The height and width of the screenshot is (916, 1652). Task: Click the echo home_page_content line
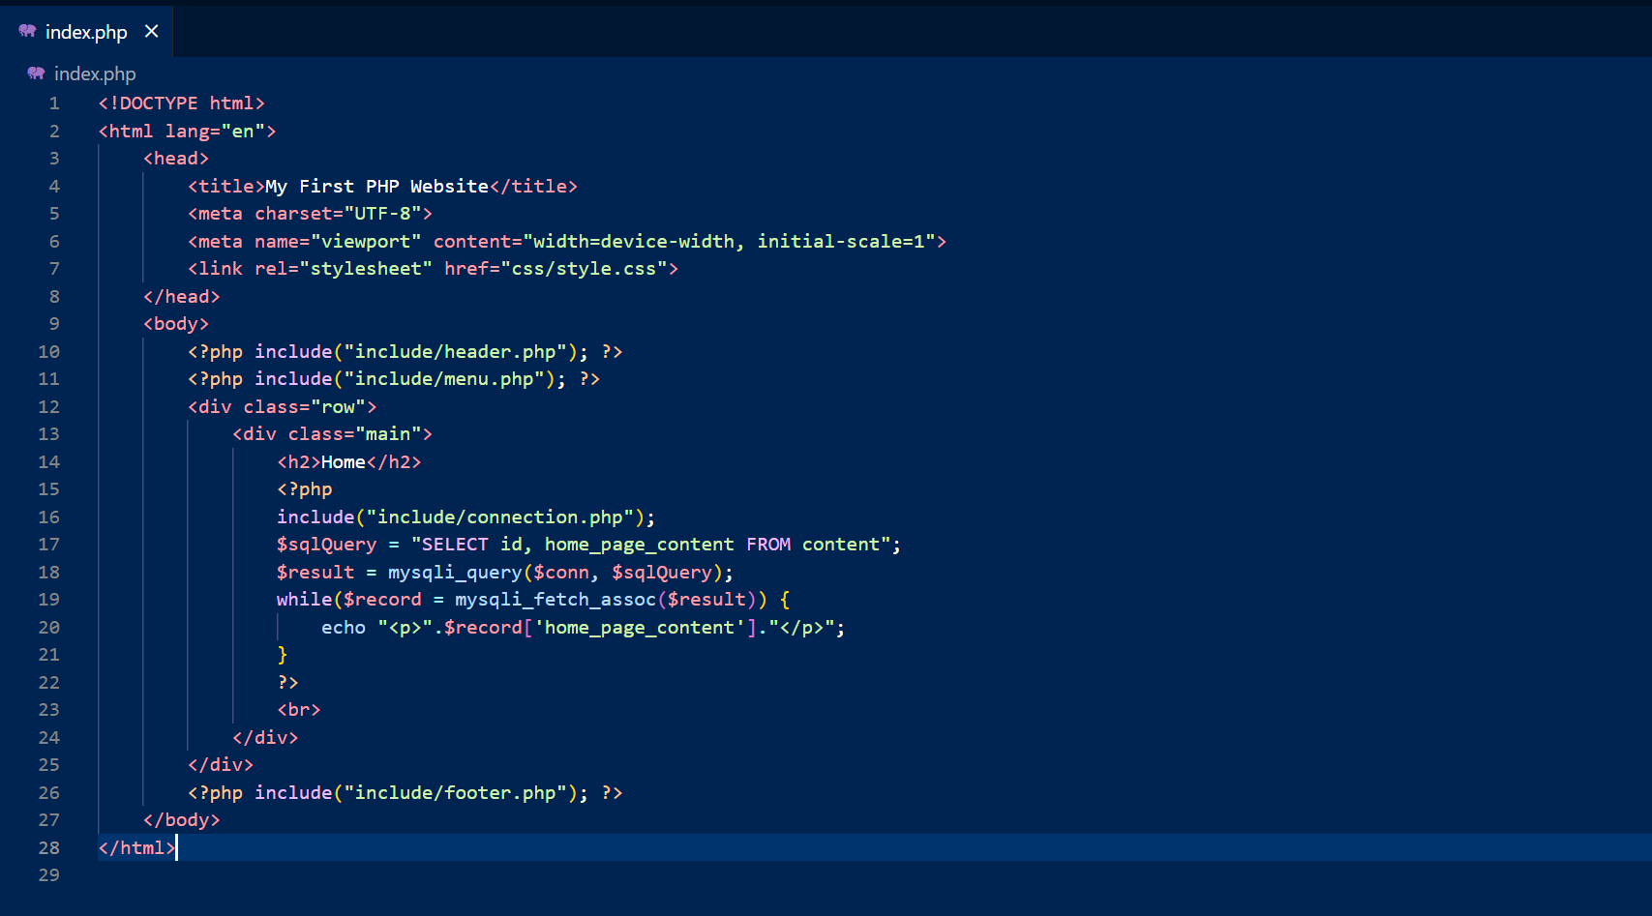tap(584, 628)
